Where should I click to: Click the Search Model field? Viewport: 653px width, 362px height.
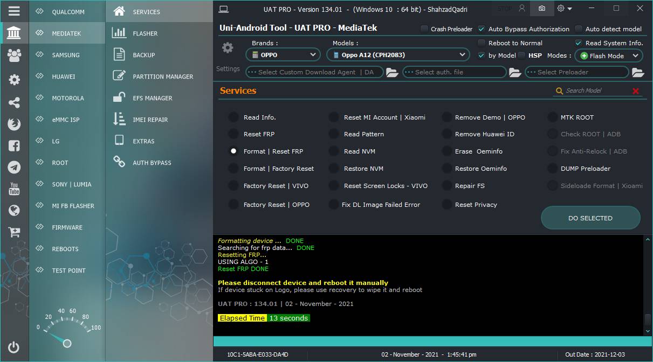pyautogui.click(x=597, y=90)
